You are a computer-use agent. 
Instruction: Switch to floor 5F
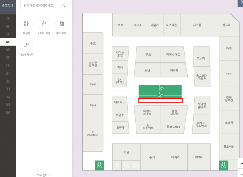point(8,34)
